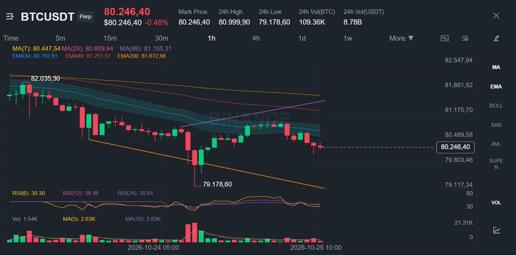Click the 82.035,30 high price marker
Screen dimensions: 516x255
(x=45, y=79)
